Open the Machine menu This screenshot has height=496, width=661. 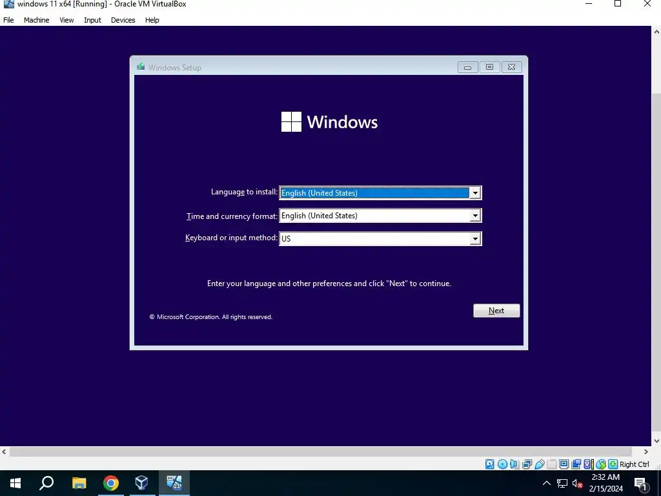[x=36, y=20]
